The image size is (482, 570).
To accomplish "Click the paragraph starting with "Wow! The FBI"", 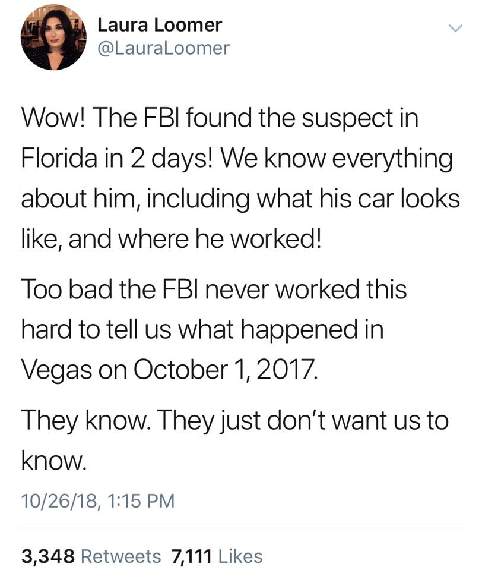I will (x=240, y=178).
